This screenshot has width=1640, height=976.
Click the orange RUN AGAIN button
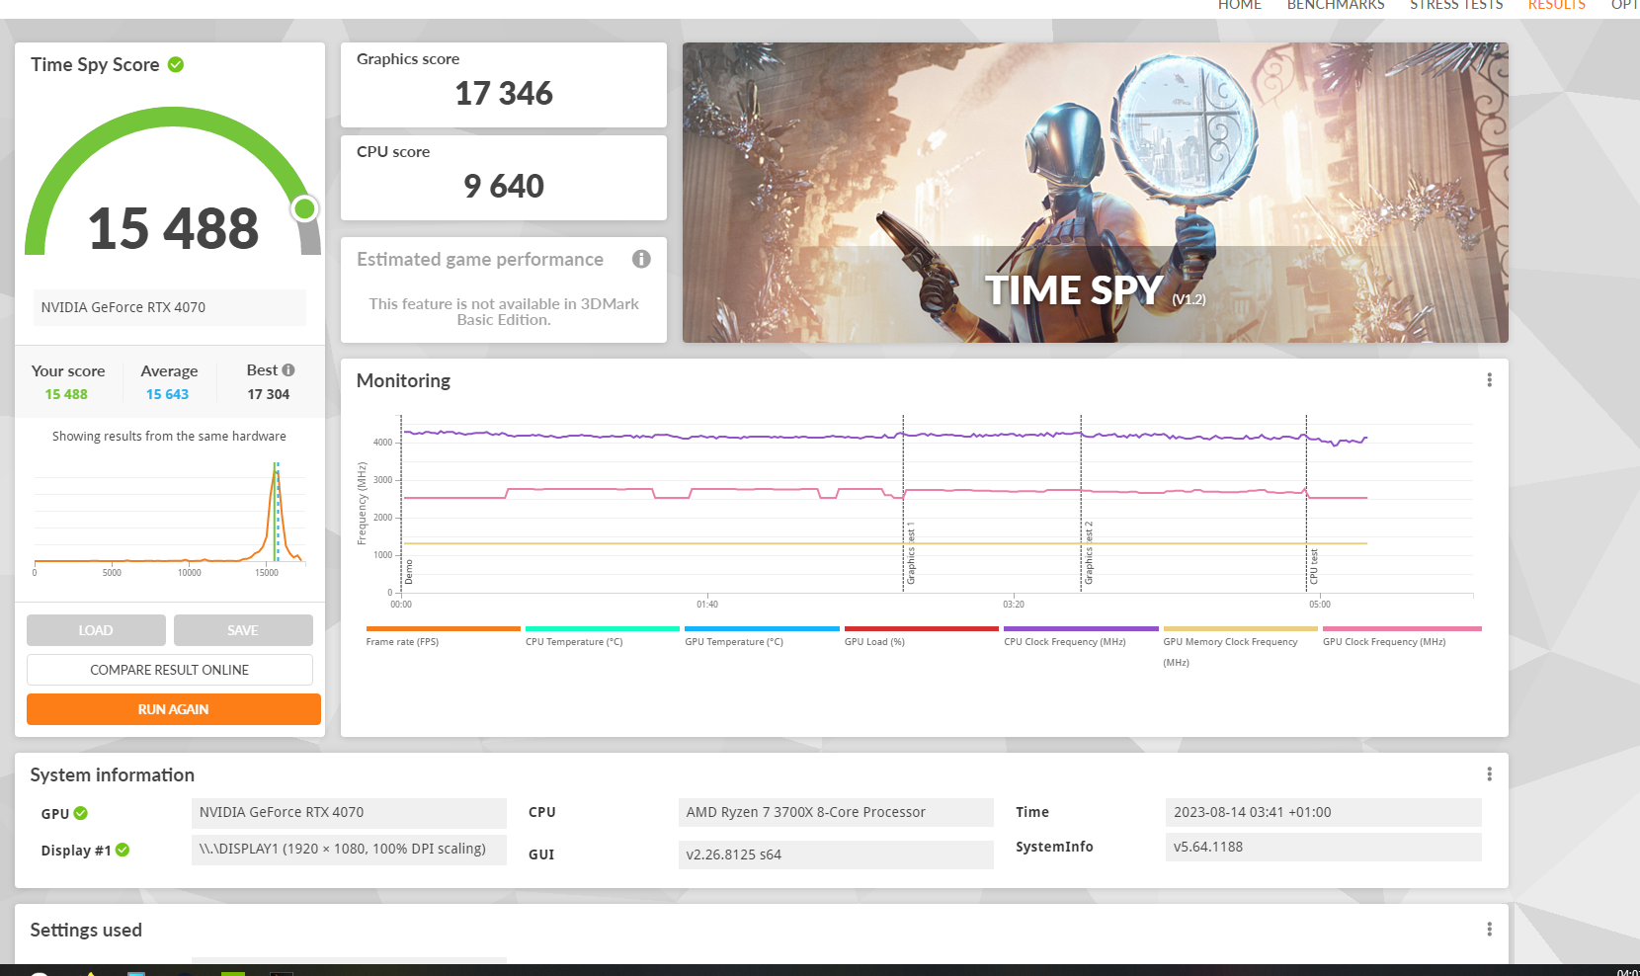tap(174, 709)
